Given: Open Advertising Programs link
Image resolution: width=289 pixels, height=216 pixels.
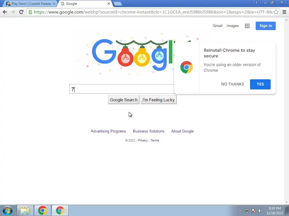Looking at the screenshot, I should [108, 131].
